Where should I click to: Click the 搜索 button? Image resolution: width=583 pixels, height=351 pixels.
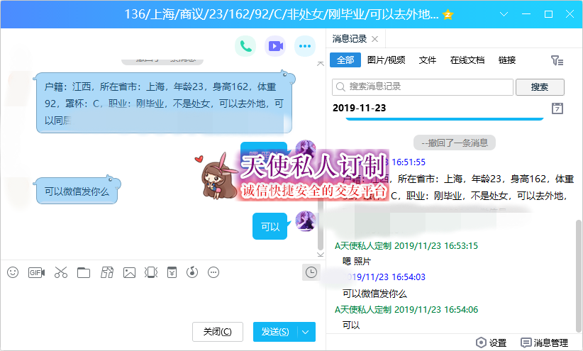point(540,87)
